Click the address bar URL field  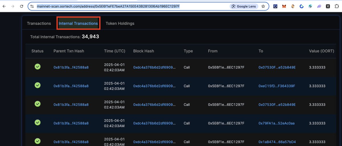tap(148, 6)
